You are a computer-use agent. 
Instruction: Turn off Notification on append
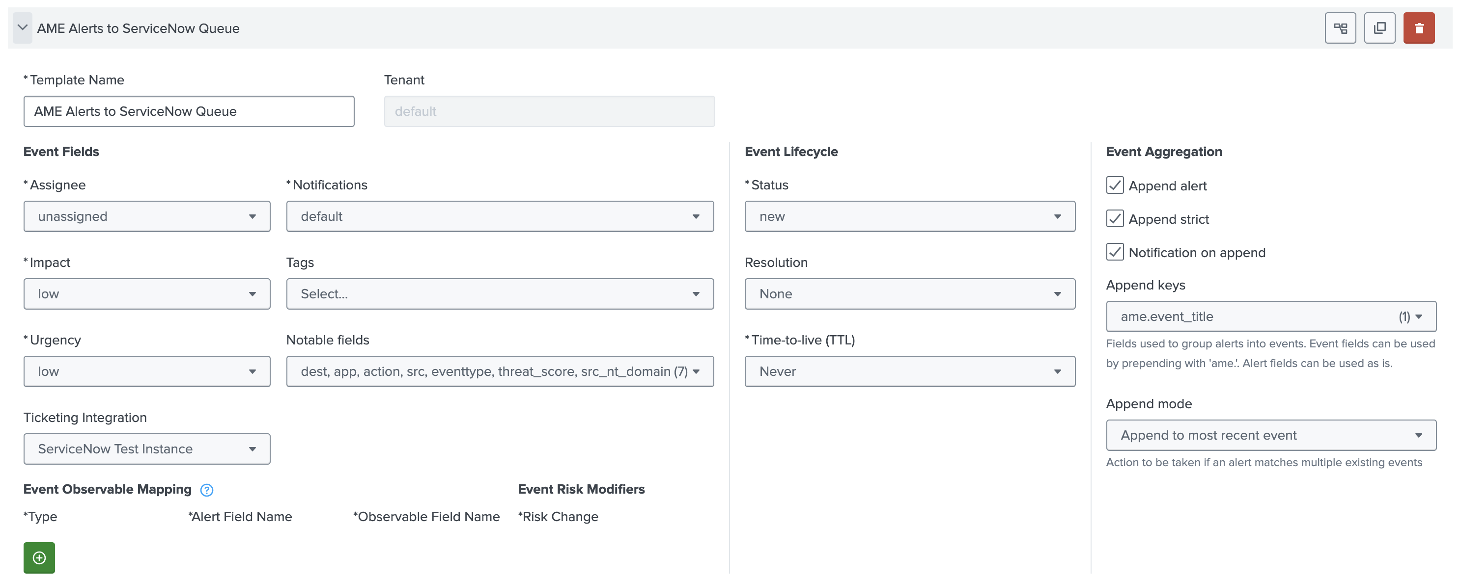1115,252
